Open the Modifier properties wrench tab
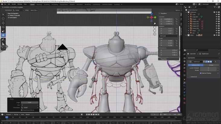The height and width of the screenshot is (124, 221). (x=184, y=83)
